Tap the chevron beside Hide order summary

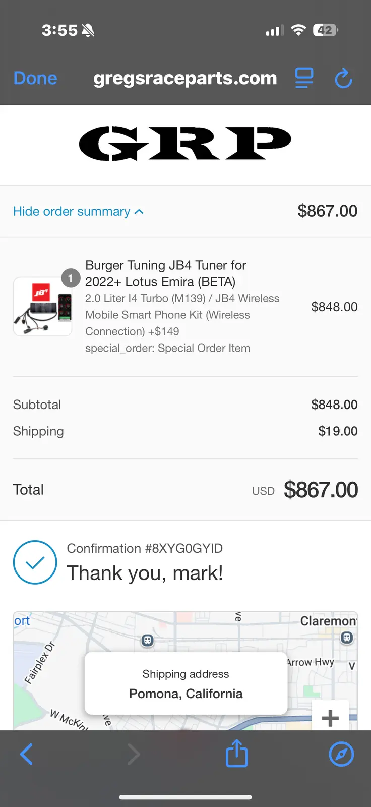click(x=139, y=212)
